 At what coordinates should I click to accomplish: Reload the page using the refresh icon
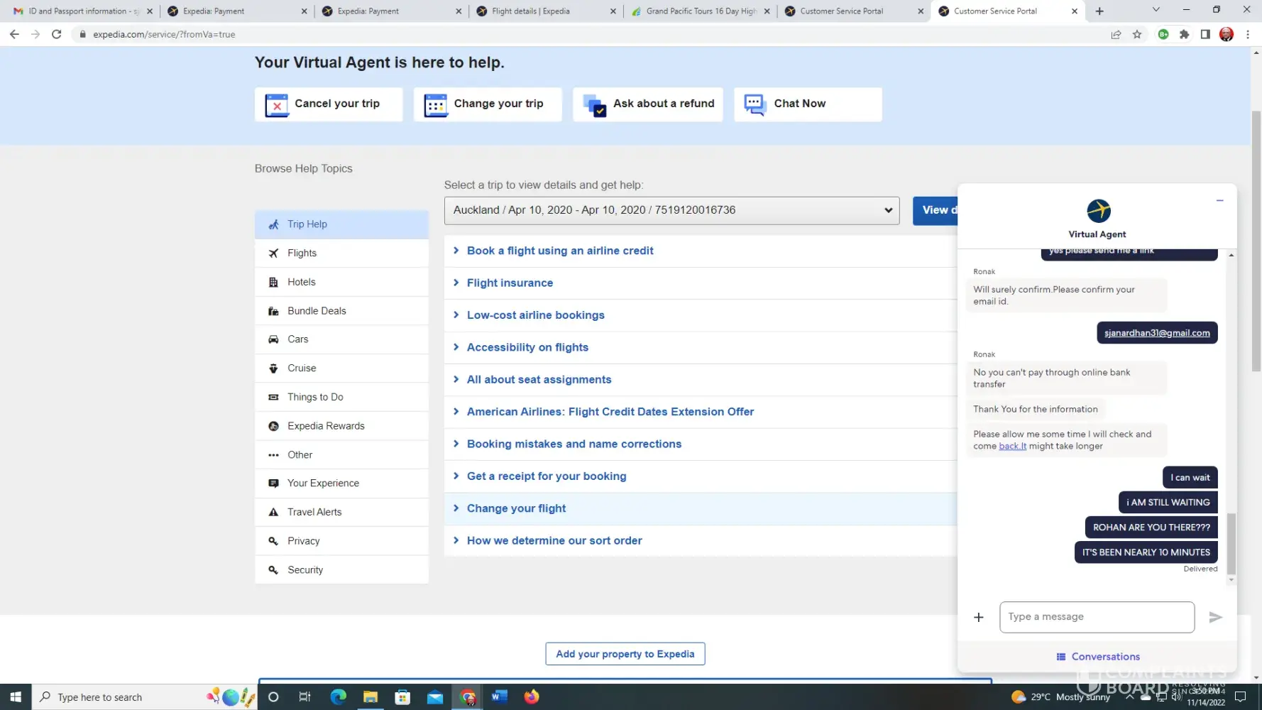[57, 34]
